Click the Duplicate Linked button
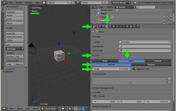176x111 pixels. 15,37
